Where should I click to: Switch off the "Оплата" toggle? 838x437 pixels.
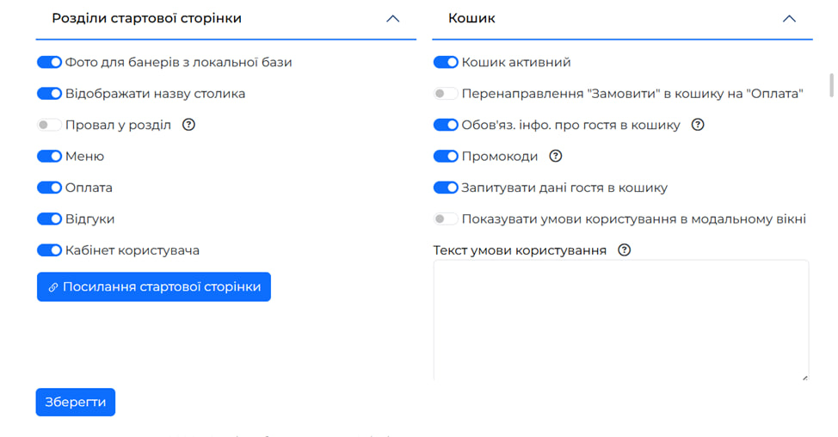coord(50,188)
